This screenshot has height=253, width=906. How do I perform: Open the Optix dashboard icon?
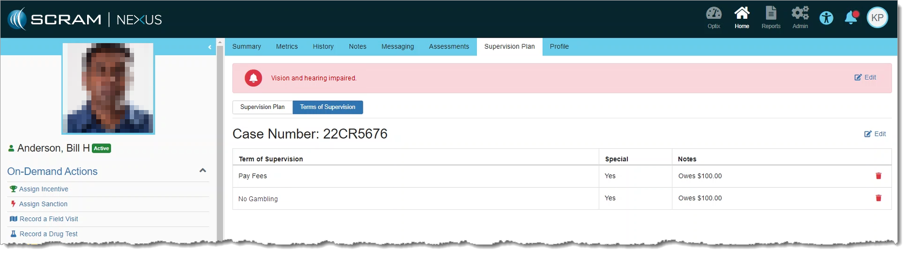click(714, 17)
